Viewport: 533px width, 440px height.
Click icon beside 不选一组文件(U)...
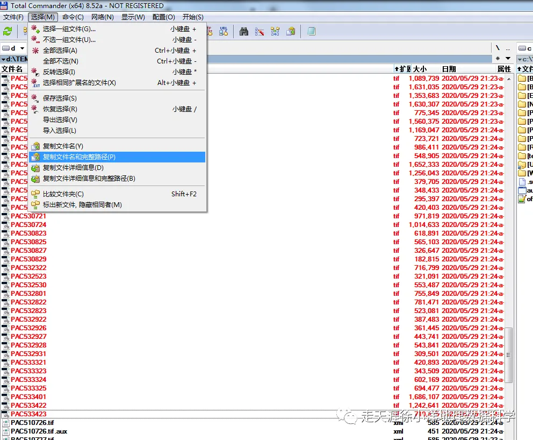(x=35, y=39)
